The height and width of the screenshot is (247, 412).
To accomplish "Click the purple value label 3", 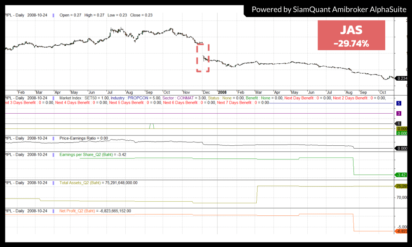I will [399, 113].
